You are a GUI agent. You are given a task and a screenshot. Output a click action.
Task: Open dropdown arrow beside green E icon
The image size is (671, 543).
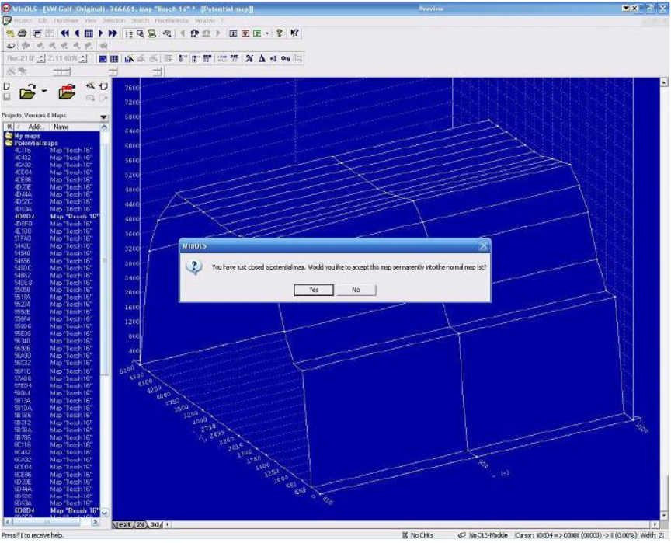[267, 33]
